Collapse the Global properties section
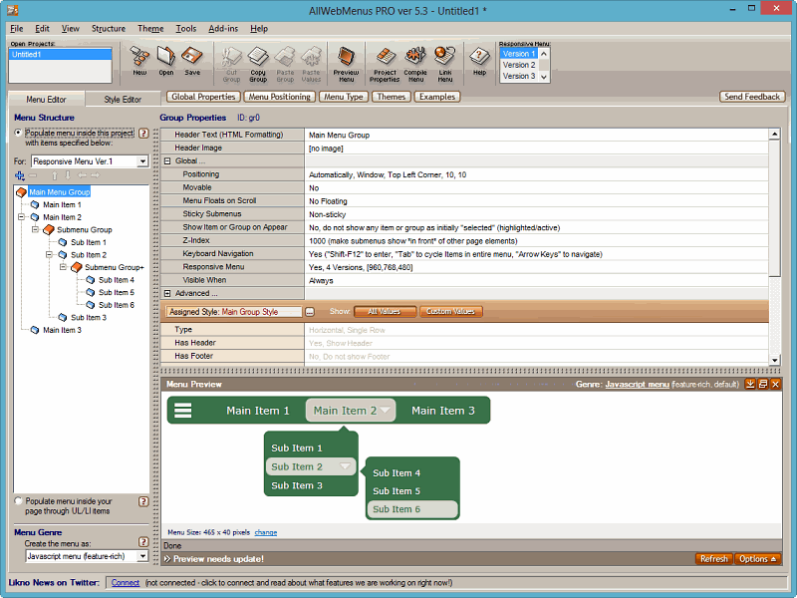 [x=167, y=160]
